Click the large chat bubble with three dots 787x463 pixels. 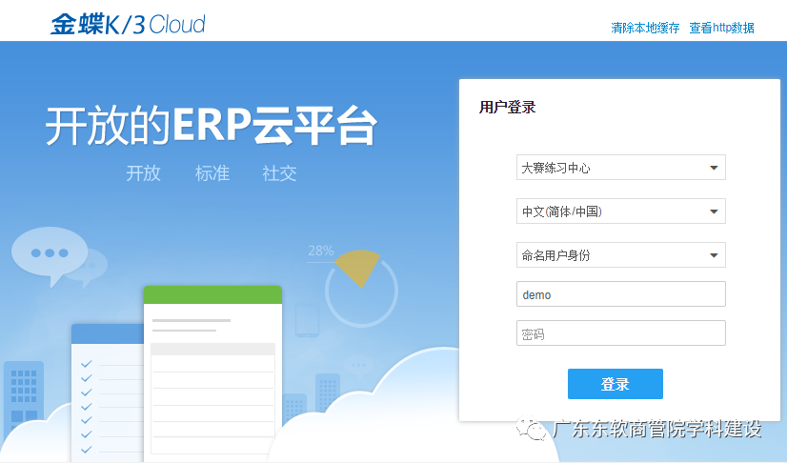coord(48,252)
